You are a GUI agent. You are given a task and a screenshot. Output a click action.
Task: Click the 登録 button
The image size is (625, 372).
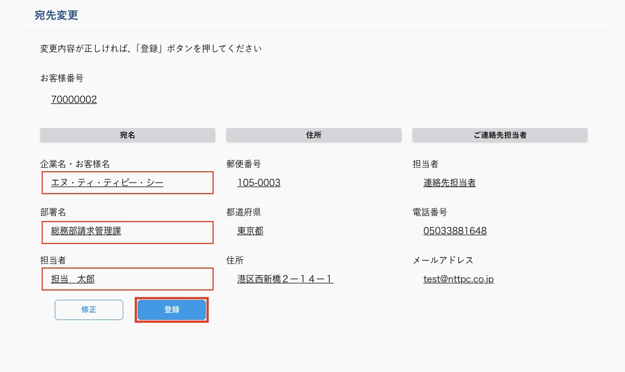pos(171,310)
